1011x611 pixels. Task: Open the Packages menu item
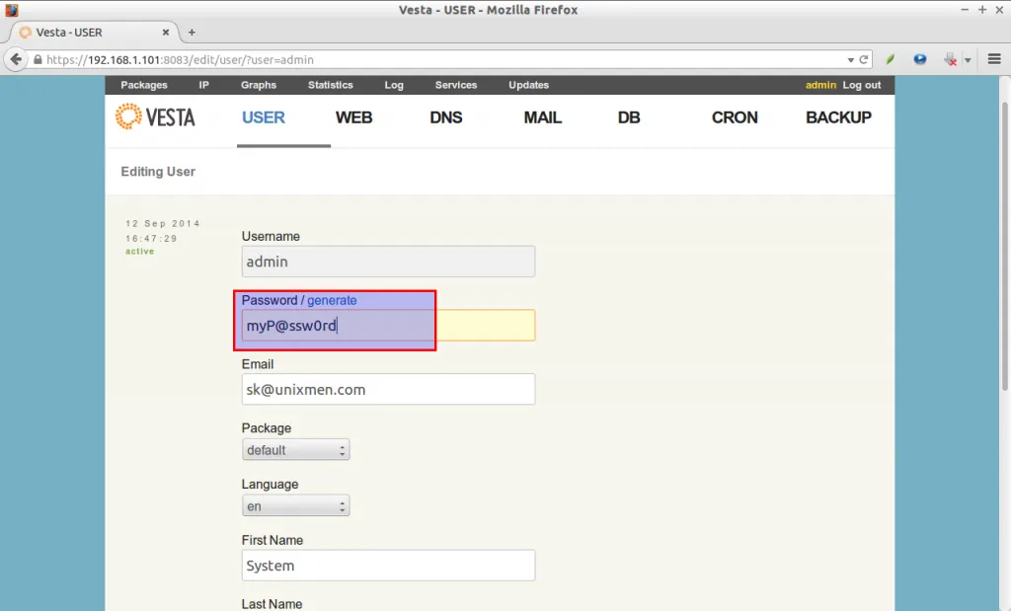pos(144,85)
